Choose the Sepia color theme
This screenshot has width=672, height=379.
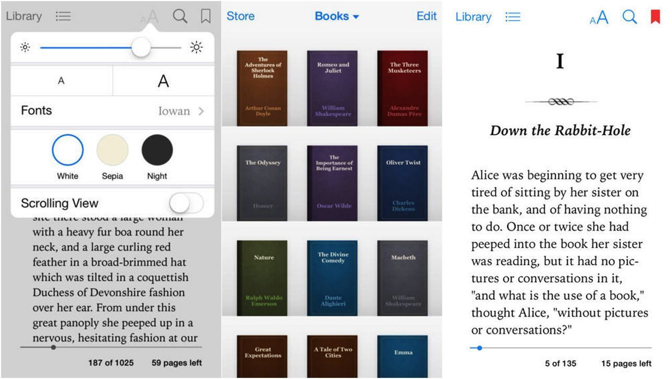[x=112, y=150]
